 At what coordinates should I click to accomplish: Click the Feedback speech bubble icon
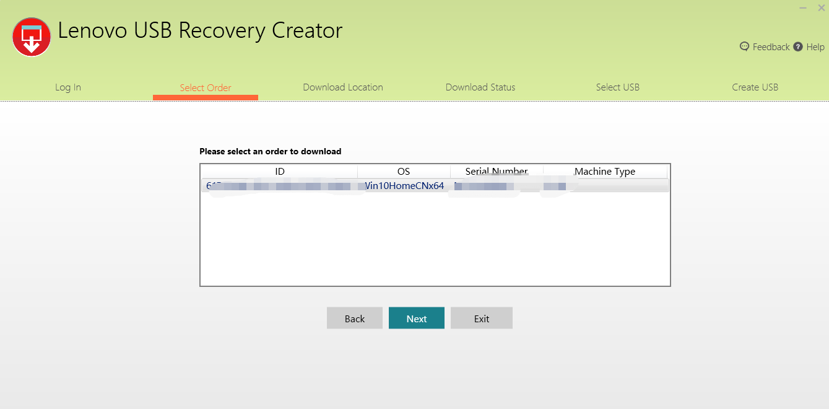745,46
